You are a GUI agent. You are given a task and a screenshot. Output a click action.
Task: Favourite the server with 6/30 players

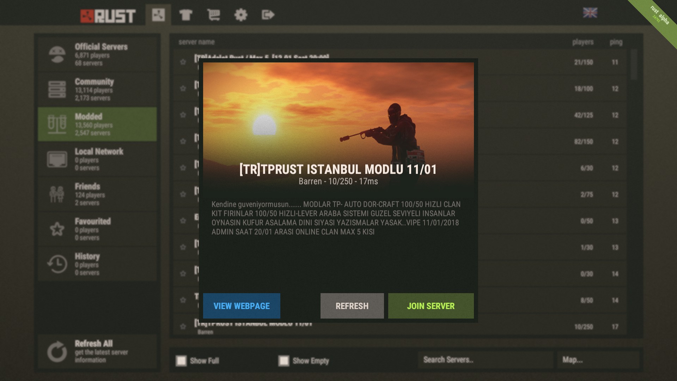pos(183,168)
